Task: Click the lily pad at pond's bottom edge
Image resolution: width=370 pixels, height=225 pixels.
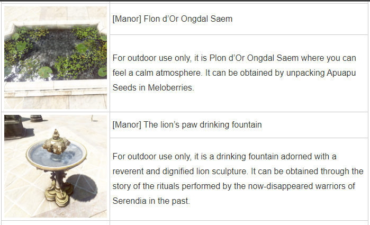Action: (45, 72)
